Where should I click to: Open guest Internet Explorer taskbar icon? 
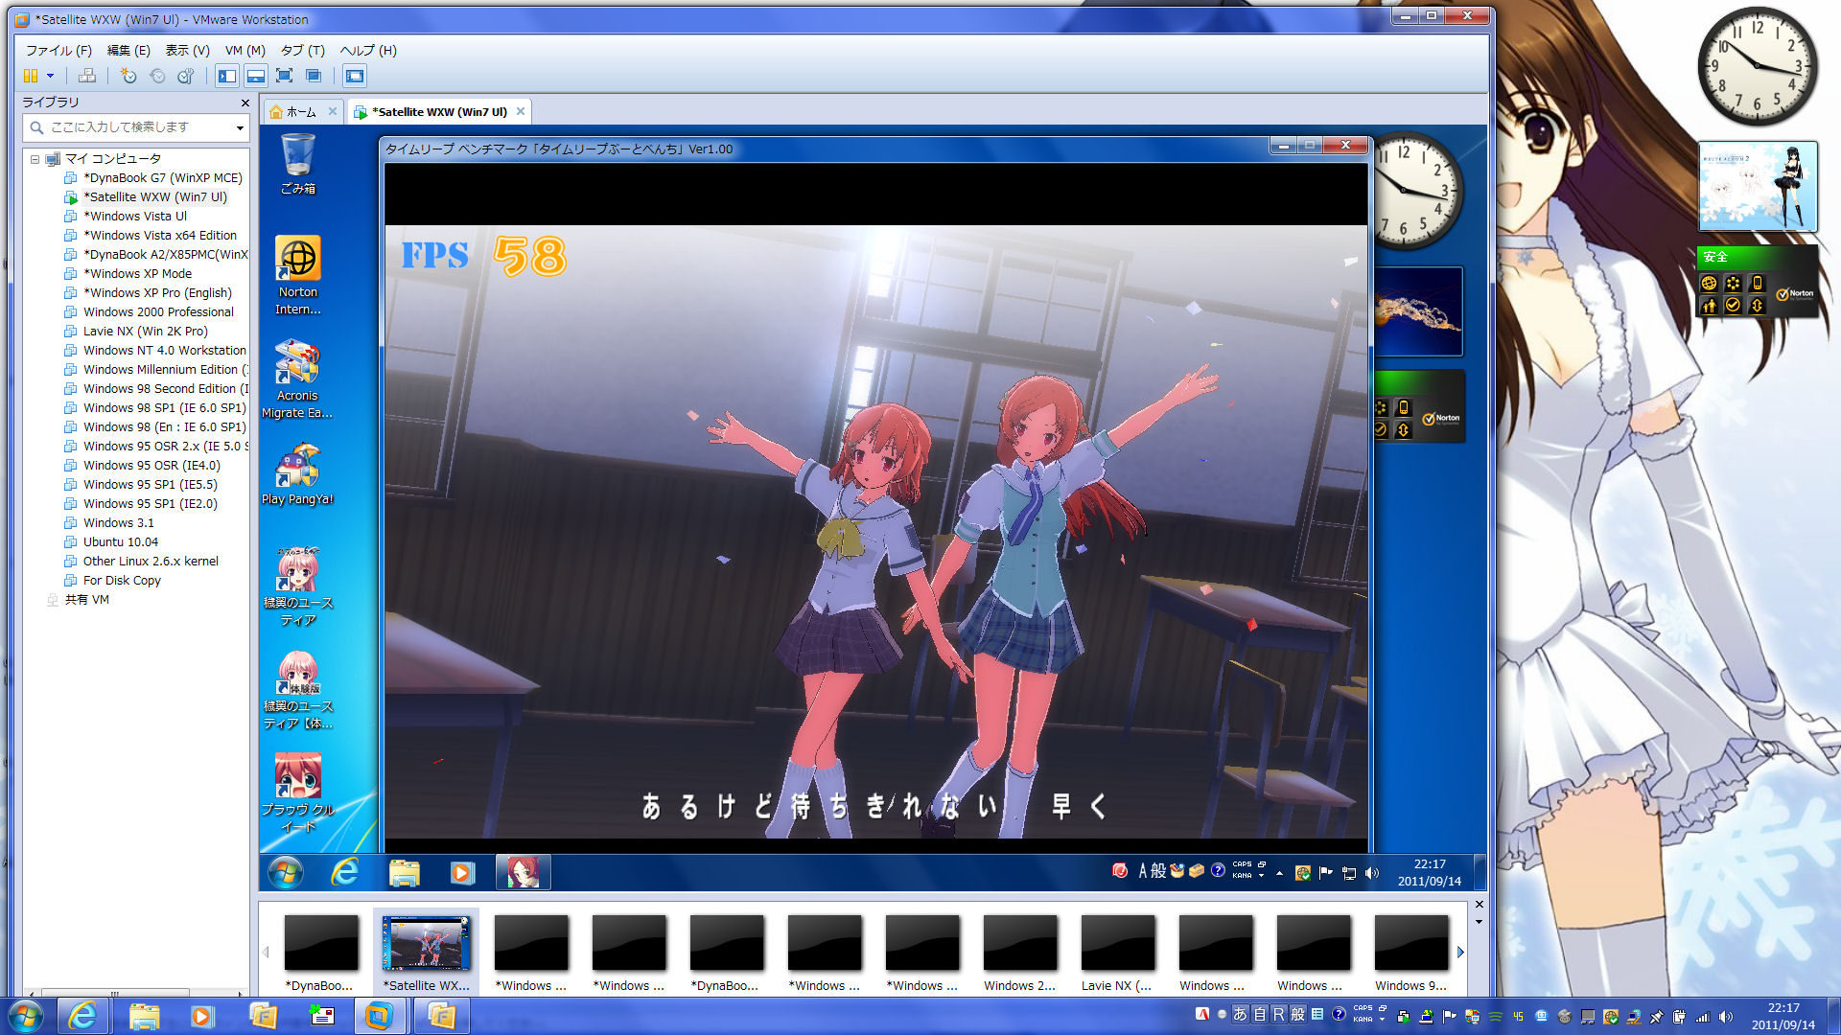pos(345,872)
